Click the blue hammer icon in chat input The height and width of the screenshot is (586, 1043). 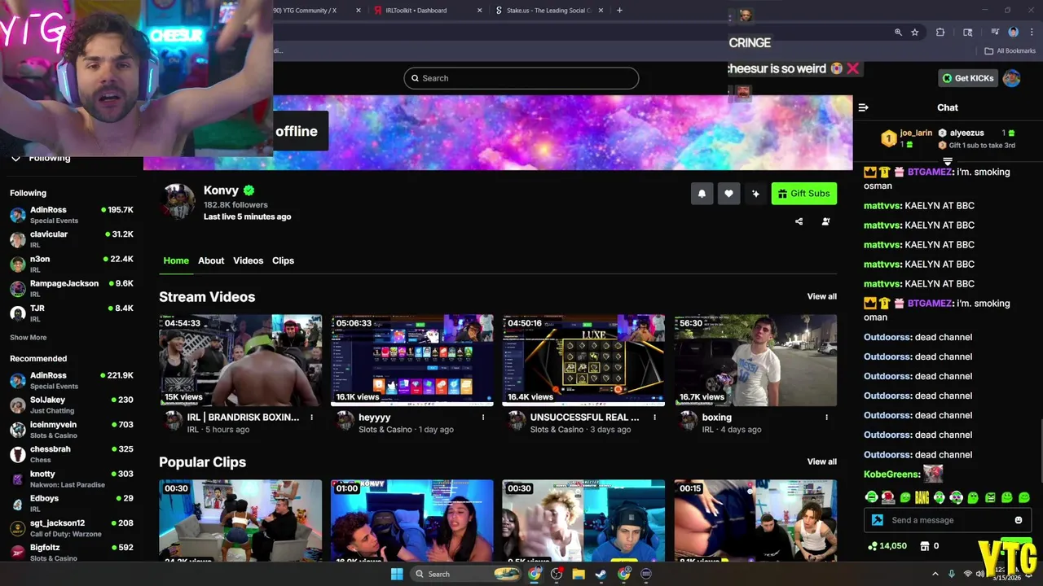tap(878, 520)
